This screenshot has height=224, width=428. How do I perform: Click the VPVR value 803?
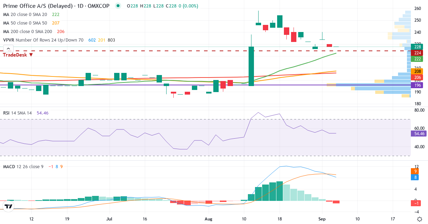click(111, 40)
